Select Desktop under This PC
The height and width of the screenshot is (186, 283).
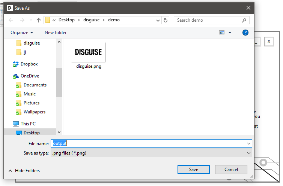[x=32, y=133]
